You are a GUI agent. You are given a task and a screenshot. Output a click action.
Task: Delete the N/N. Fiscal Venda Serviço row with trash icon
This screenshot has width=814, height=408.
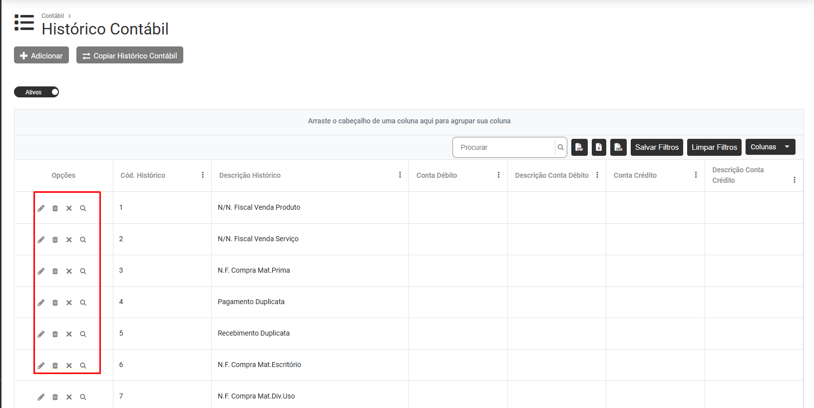point(55,240)
